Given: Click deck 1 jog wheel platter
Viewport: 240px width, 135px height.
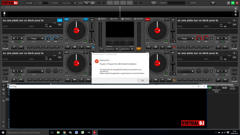Looking at the screenshot, I should click(76, 31).
